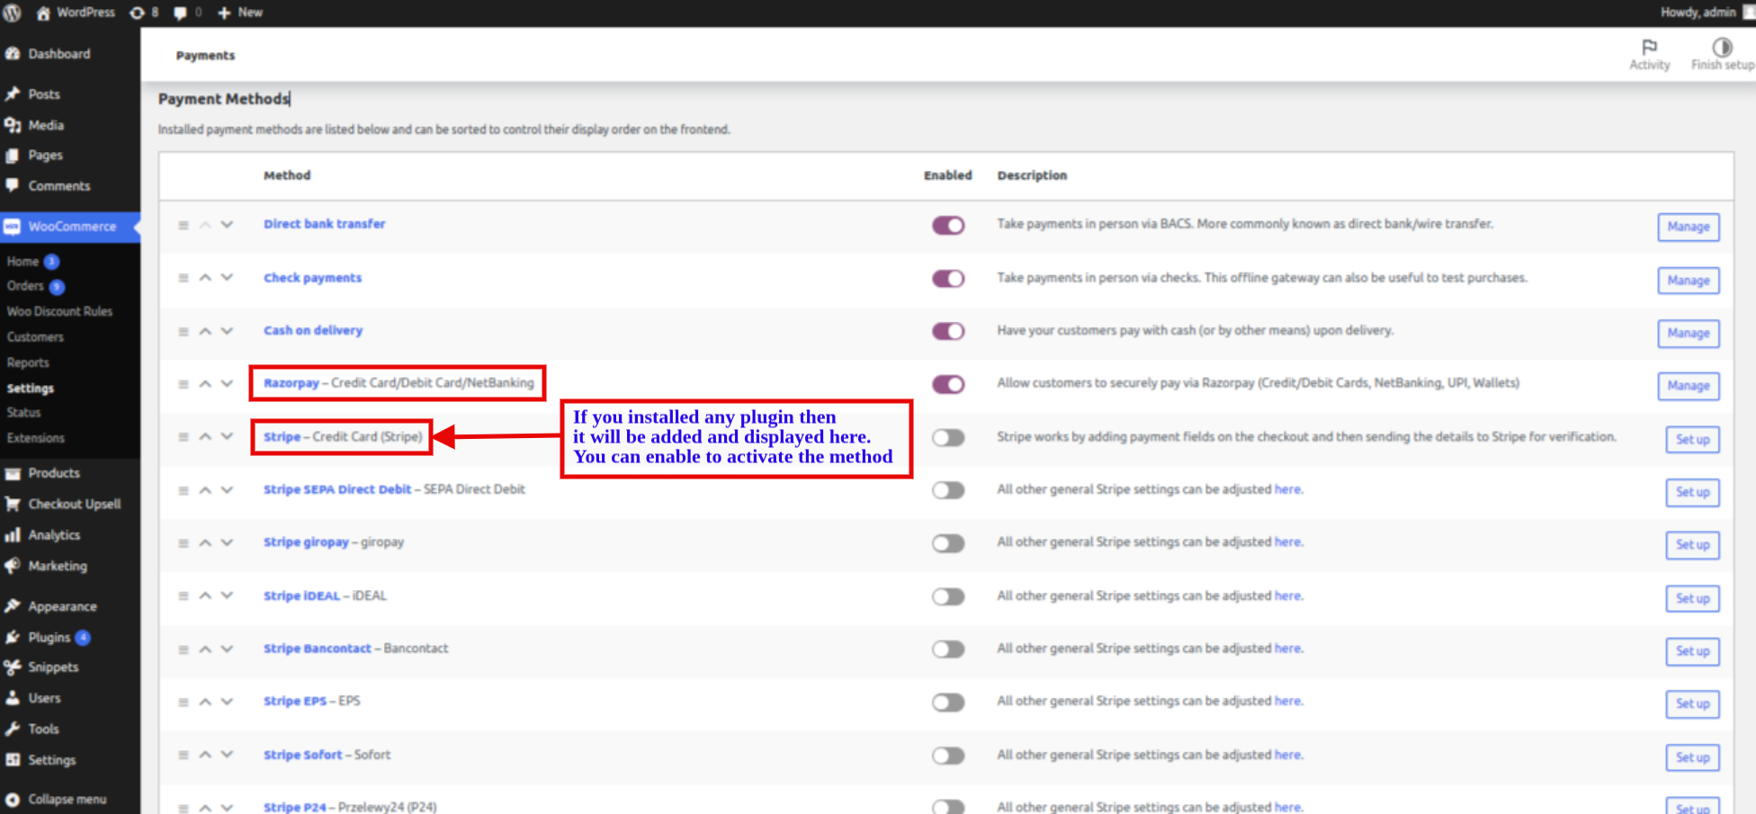Click Set up button for Stripe iDEAL
Image resolution: width=1756 pixels, height=814 pixels.
(1692, 599)
